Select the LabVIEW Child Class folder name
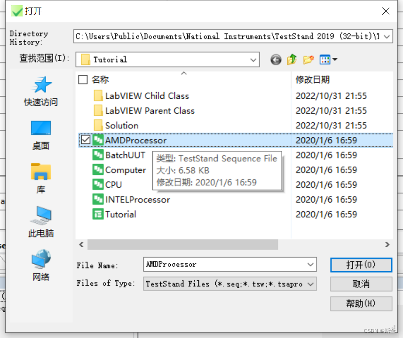This screenshot has height=338, width=403. tap(147, 96)
